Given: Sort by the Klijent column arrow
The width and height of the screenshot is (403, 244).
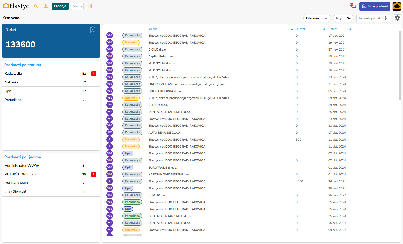Looking at the screenshot, I should (292, 29).
